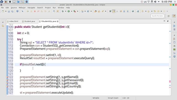Open the File menu
The image size is (177, 100).
tap(2, 7)
